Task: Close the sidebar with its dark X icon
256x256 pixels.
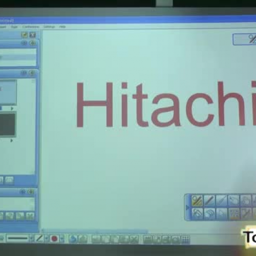Action: [x=33, y=35]
